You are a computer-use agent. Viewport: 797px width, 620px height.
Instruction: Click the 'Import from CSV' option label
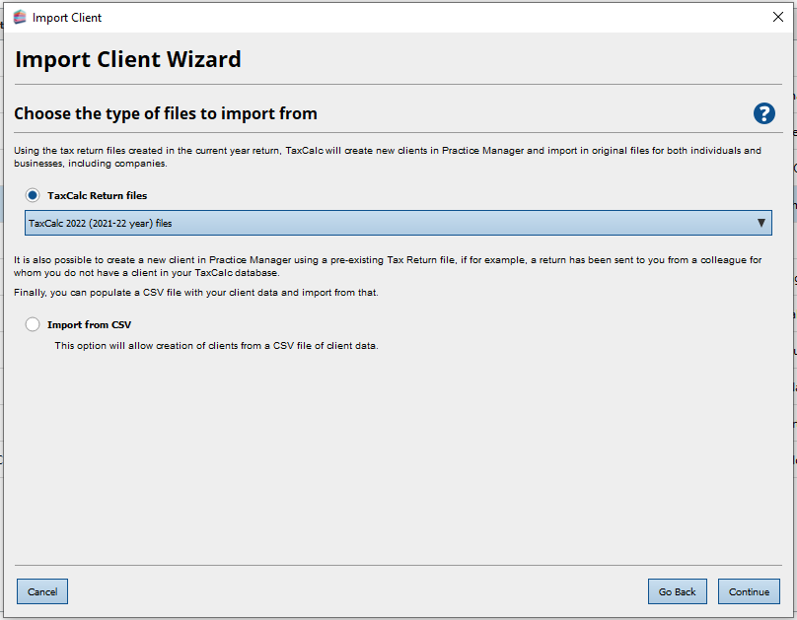pos(89,324)
